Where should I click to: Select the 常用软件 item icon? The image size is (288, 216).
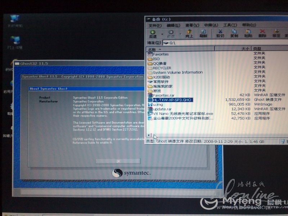pyautogui.click(x=150, y=82)
